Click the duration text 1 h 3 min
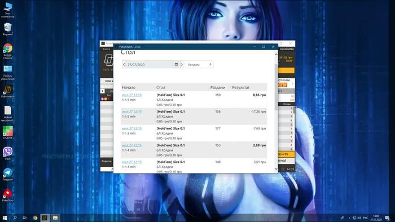 [x=129, y=133]
